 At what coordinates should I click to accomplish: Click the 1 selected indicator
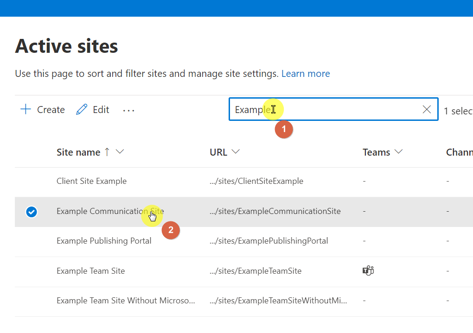coord(458,111)
